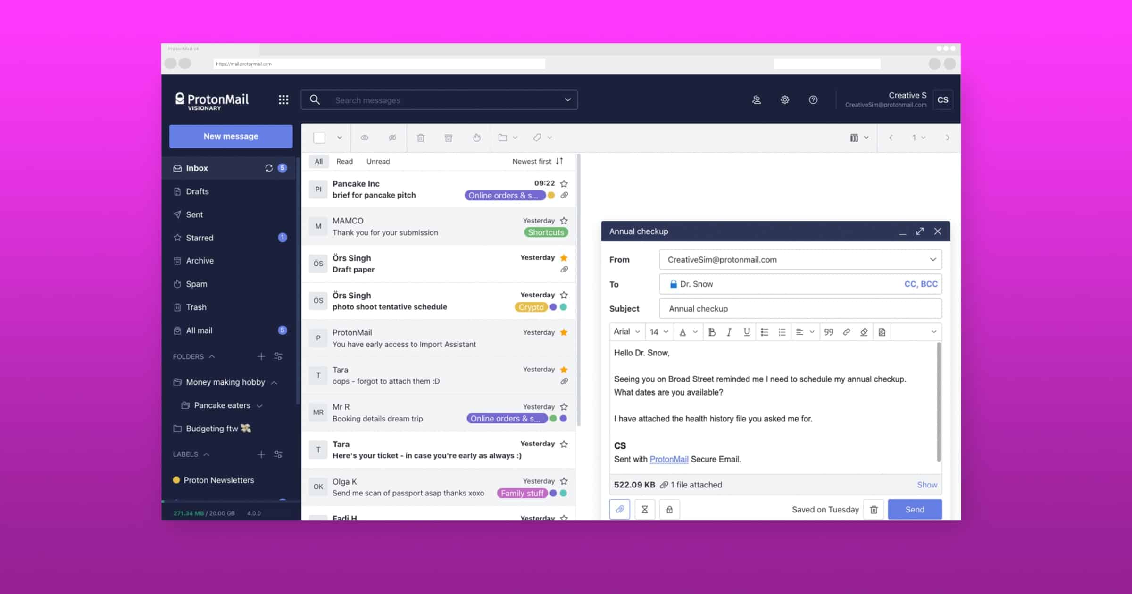
Task: Open CC, BCC fields in composer
Action: click(x=920, y=284)
